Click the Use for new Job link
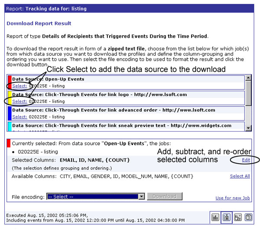260x231 pixels. pos(233,198)
